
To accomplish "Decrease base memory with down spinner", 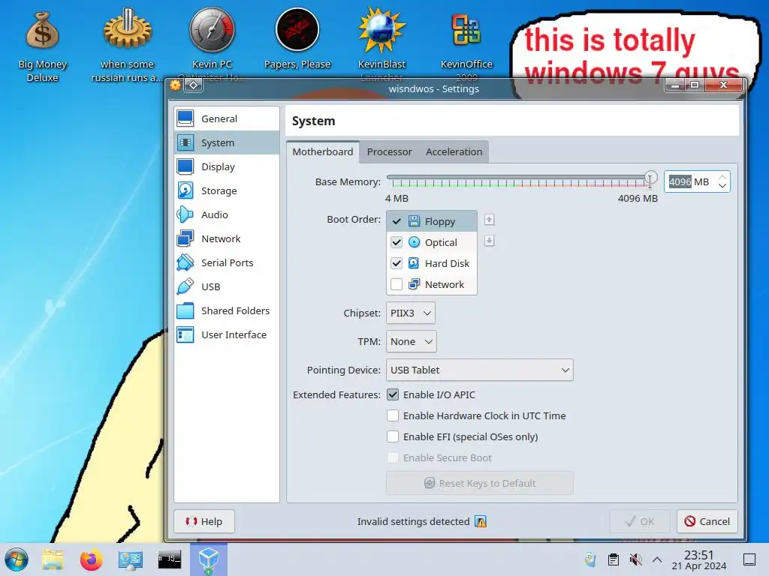I will pyautogui.click(x=722, y=186).
